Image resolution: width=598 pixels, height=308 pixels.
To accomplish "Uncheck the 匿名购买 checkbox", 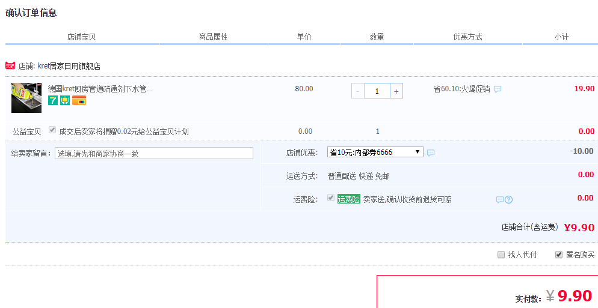I will click(559, 255).
